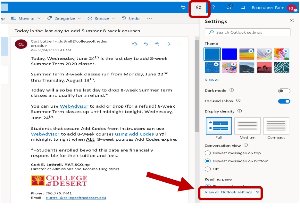Choose Compact display density
This screenshot has height=210, width=300.
(x=276, y=126)
